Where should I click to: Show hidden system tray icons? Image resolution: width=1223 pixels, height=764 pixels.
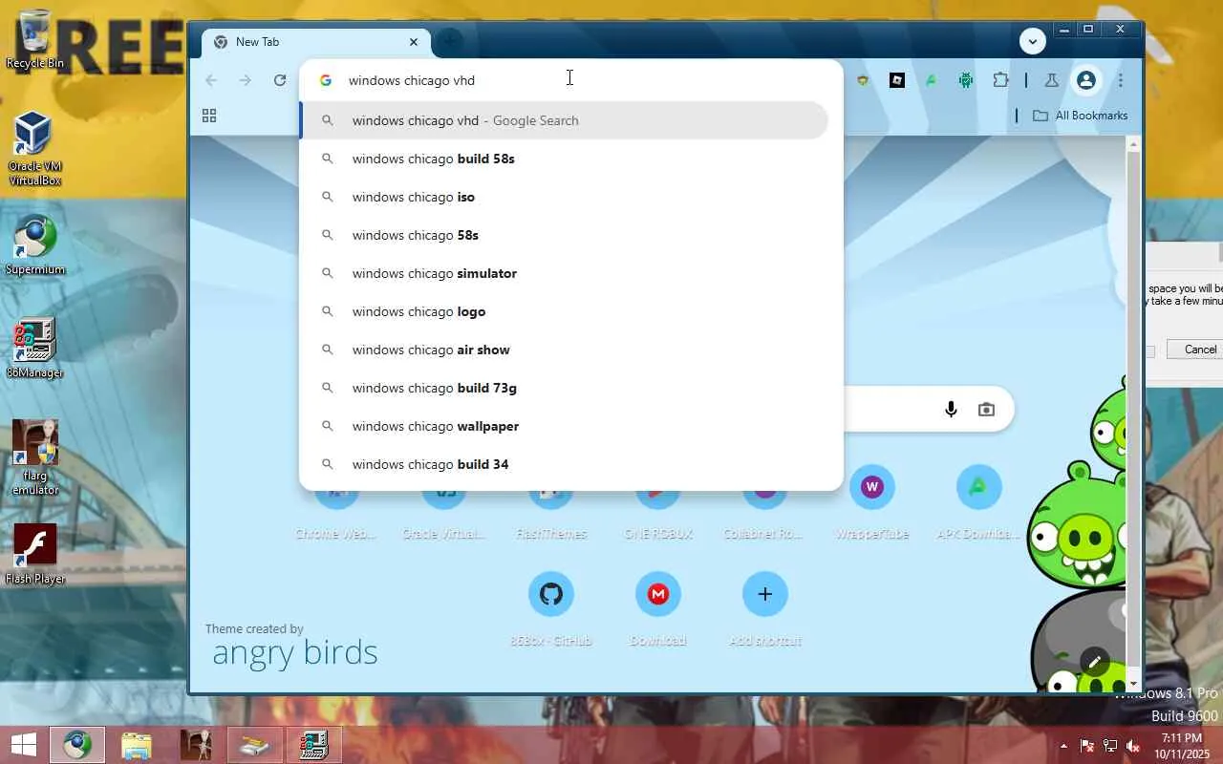coord(1063,746)
